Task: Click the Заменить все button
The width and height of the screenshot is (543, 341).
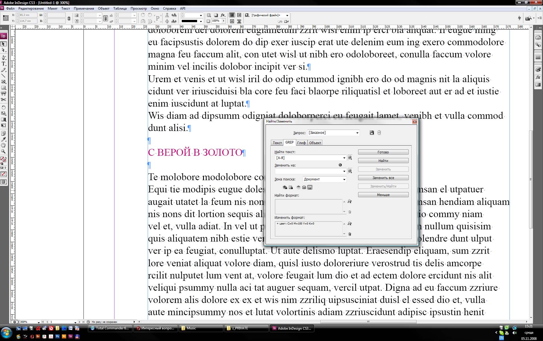Action: pyautogui.click(x=383, y=178)
